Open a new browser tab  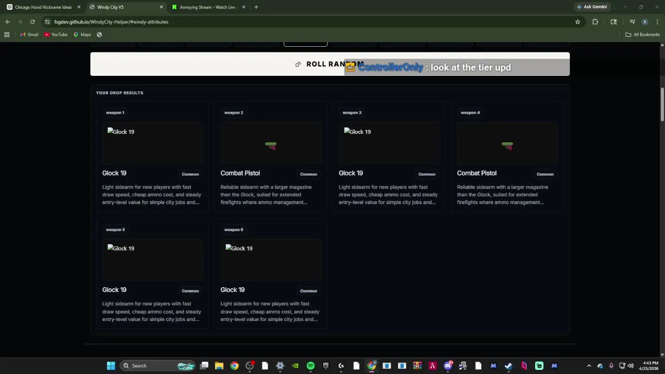coord(256,7)
